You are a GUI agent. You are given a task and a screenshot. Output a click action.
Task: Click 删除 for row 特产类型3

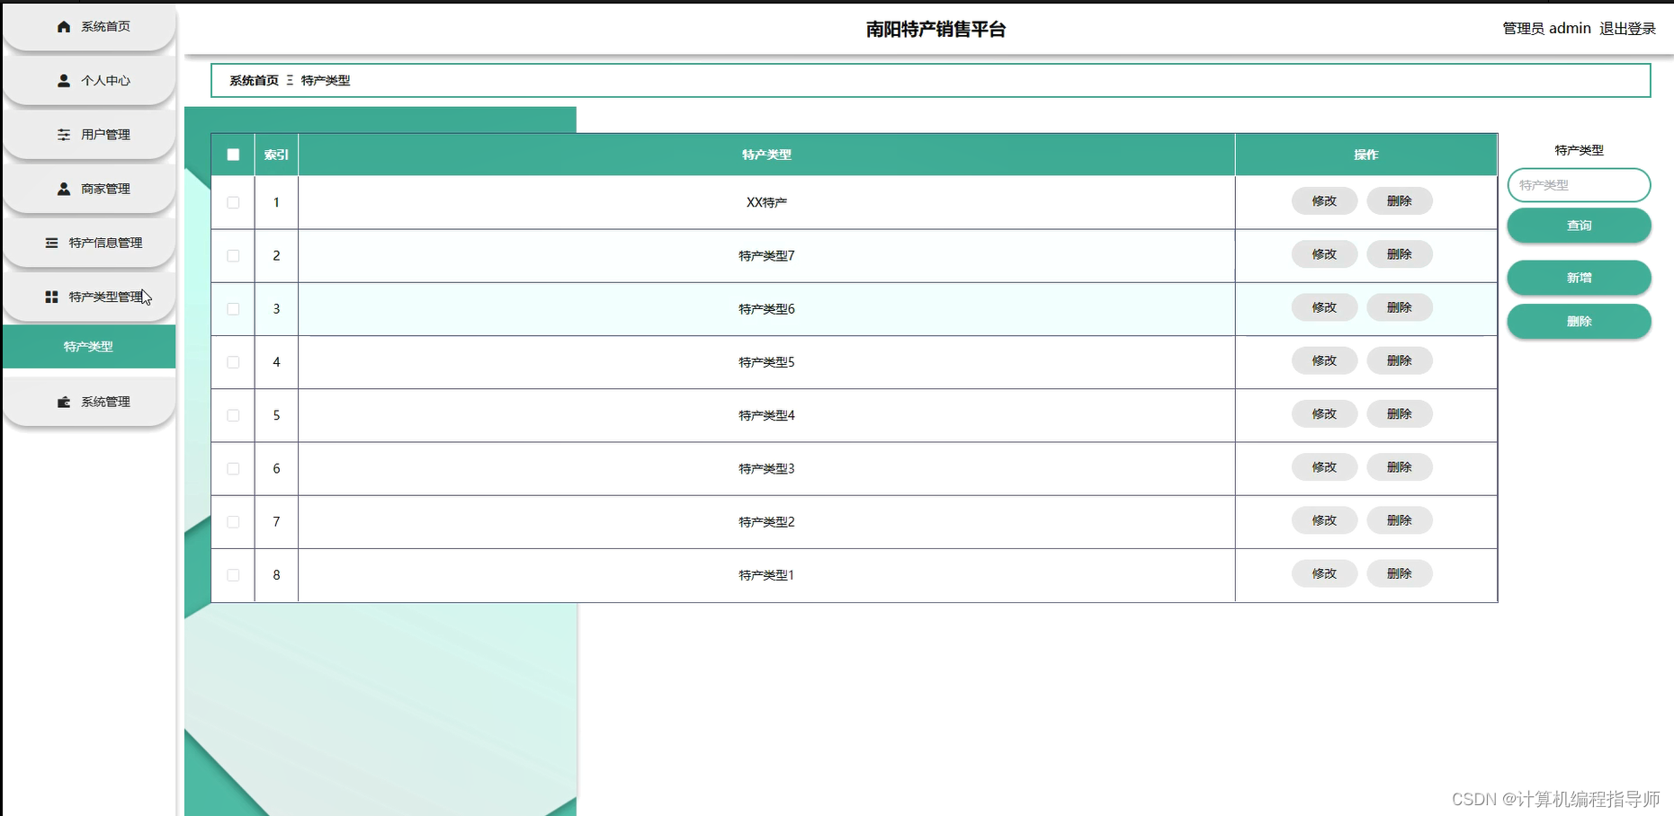pos(1400,467)
